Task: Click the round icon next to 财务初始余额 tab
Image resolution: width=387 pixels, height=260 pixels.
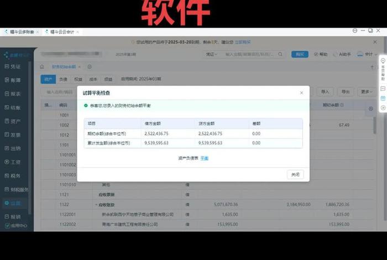Action: click(x=90, y=67)
